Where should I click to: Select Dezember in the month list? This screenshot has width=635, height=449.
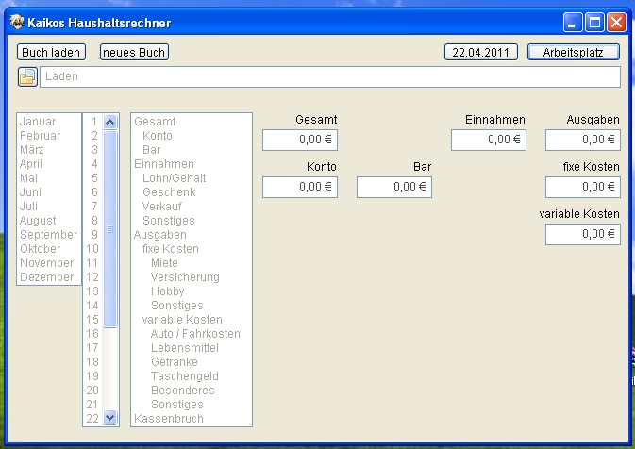click(x=46, y=277)
